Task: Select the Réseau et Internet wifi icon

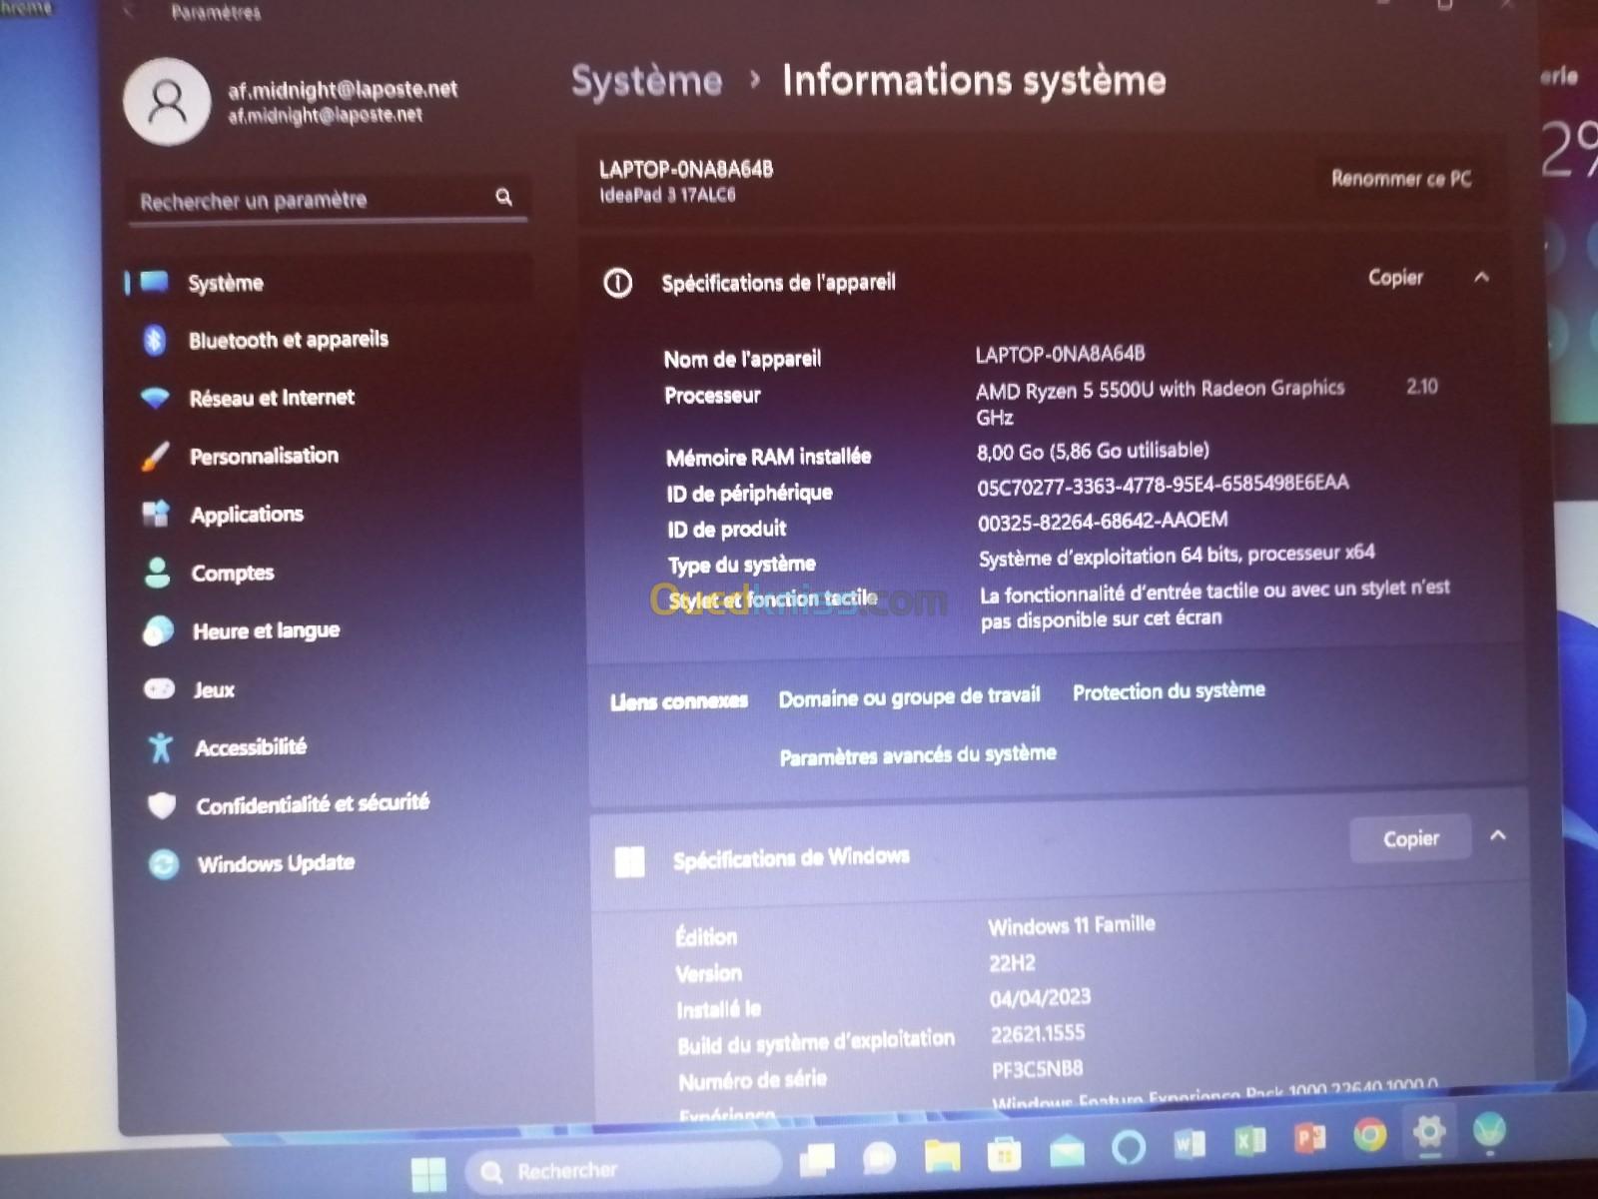Action: [x=156, y=398]
